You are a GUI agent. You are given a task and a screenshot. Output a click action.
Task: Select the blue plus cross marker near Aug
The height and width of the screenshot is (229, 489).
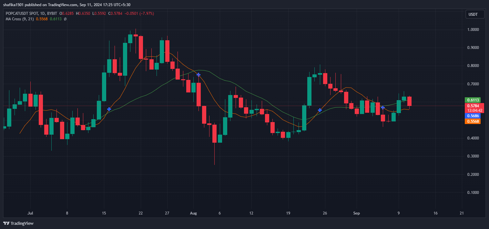point(199,74)
